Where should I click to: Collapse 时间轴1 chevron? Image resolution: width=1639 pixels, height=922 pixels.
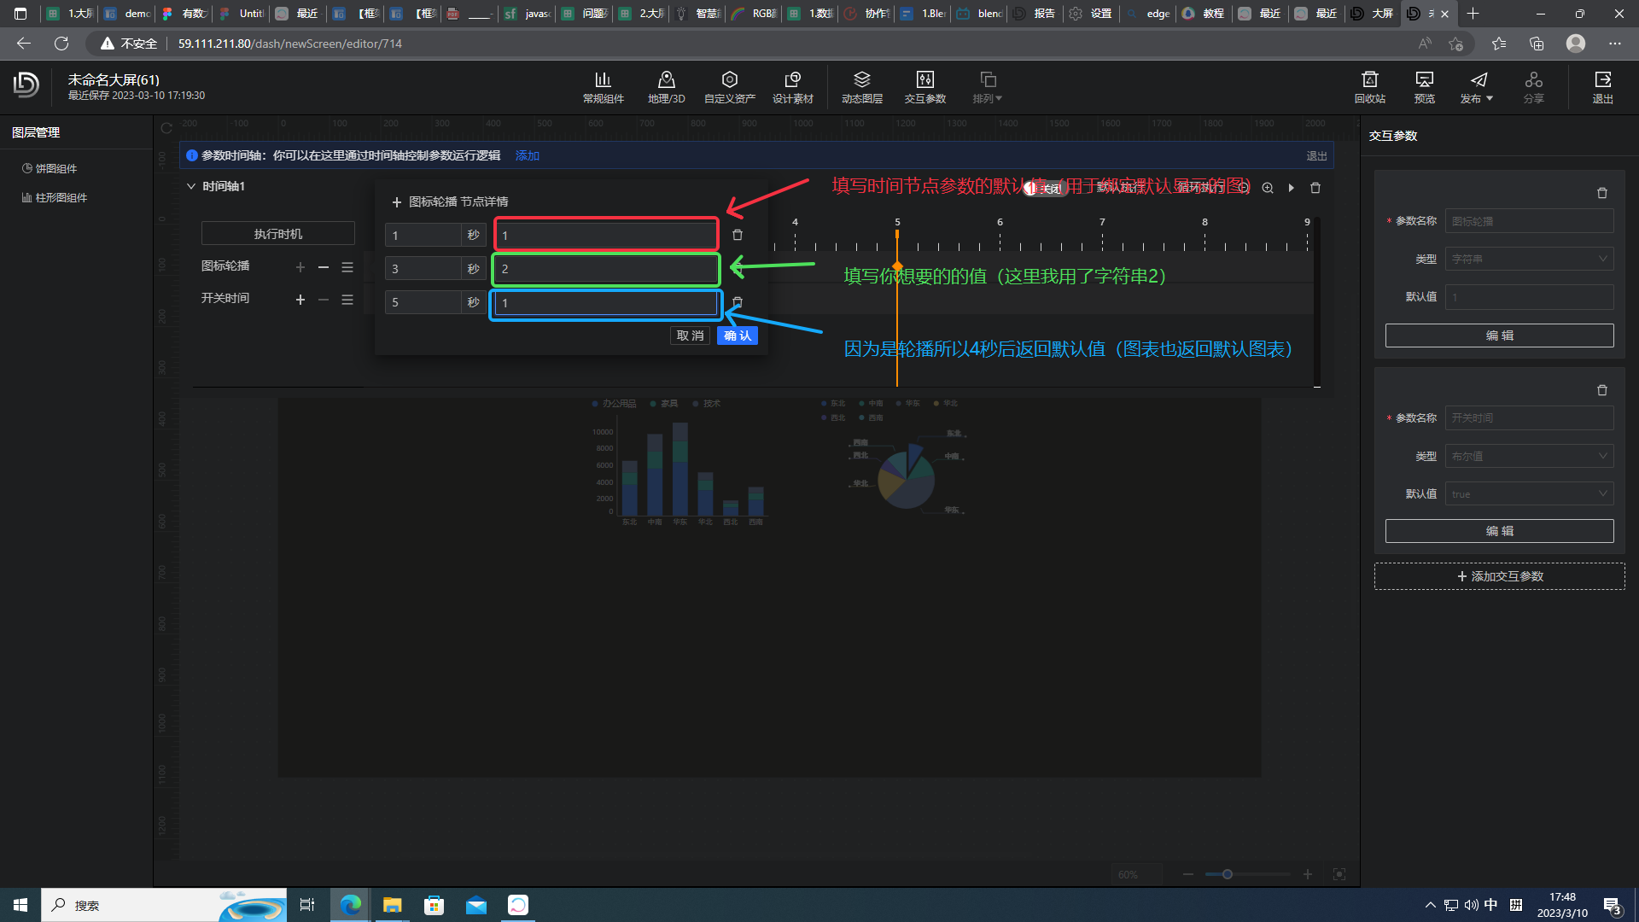click(190, 186)
